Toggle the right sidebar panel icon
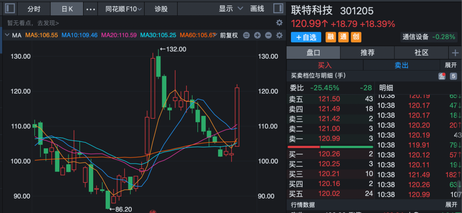462x213 pixels. (x=278, y=9)
